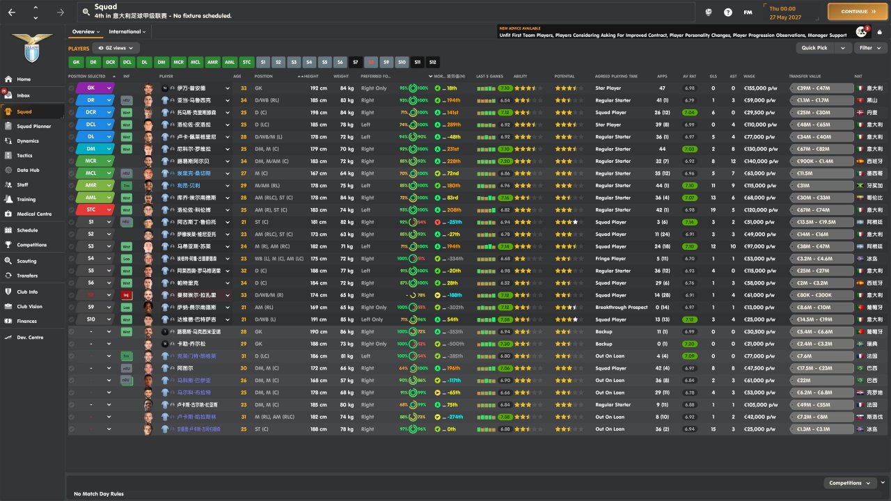Open Squad Planner clipboard icon

(8, 126)
